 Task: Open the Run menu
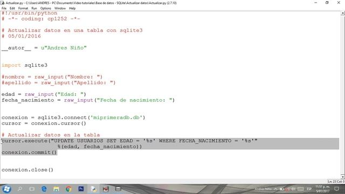click(x=34, y=9)
